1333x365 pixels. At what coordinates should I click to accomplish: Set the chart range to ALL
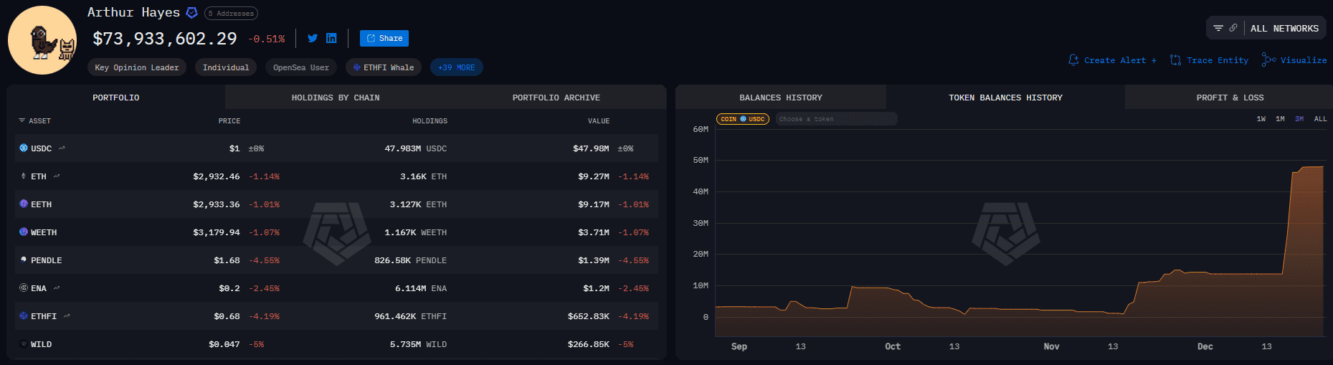[x=1320, y=119]
